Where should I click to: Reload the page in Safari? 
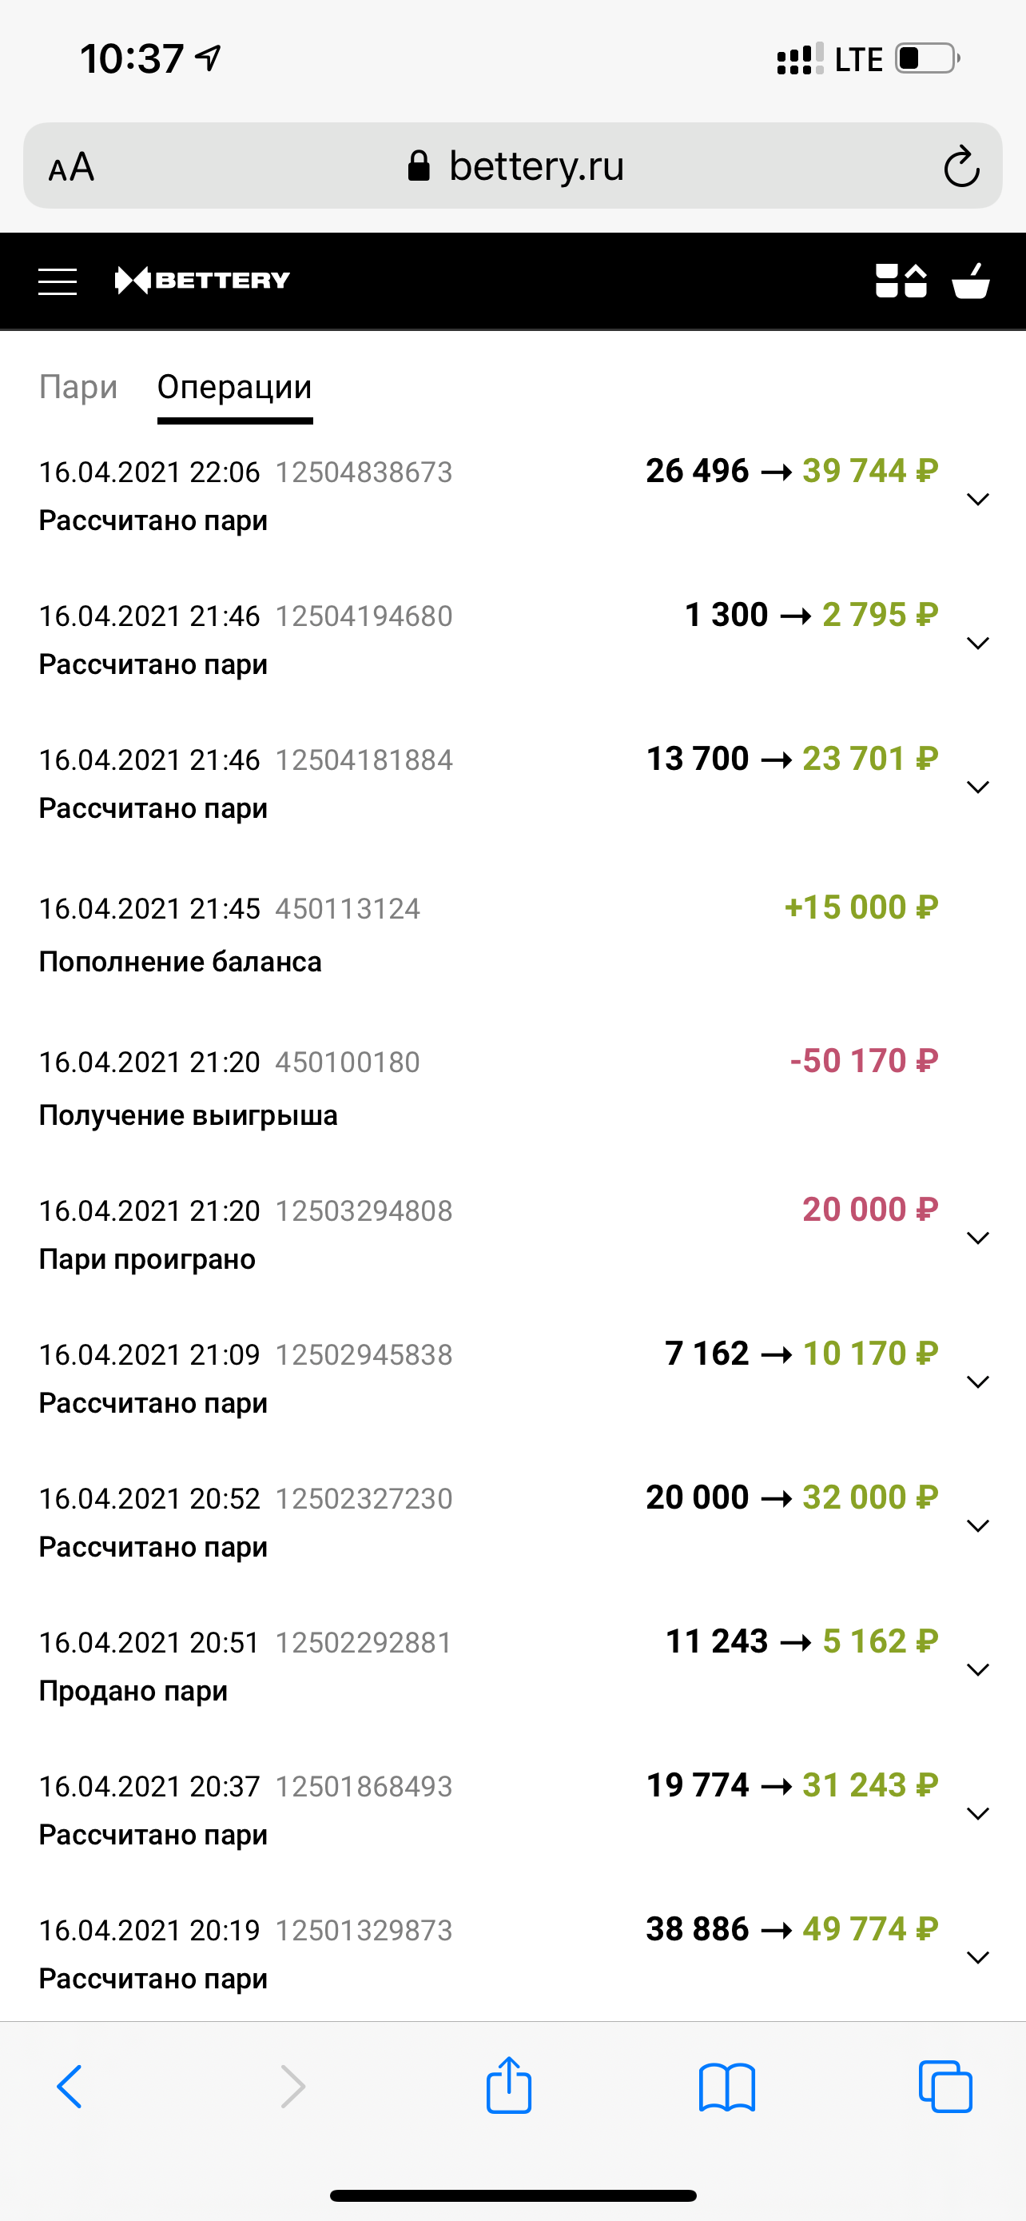pos(960,166)
